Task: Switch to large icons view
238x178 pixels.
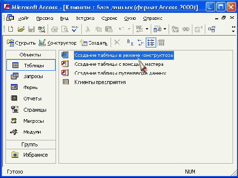Action: [130, 43]
